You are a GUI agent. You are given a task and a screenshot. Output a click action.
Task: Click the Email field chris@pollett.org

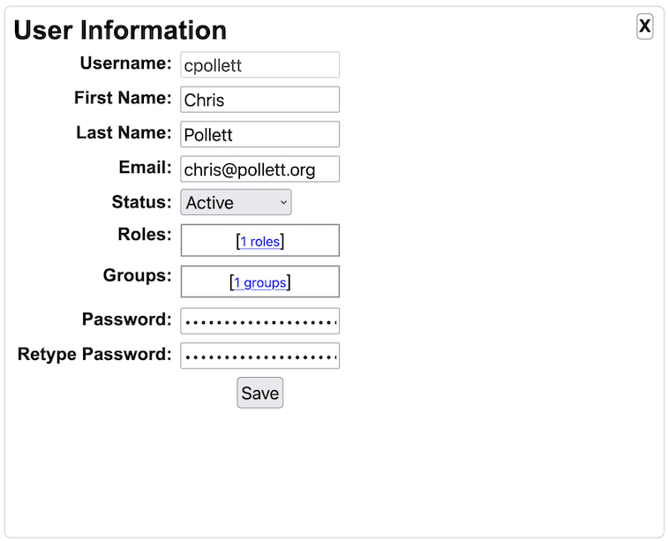[x=259, y=169]
